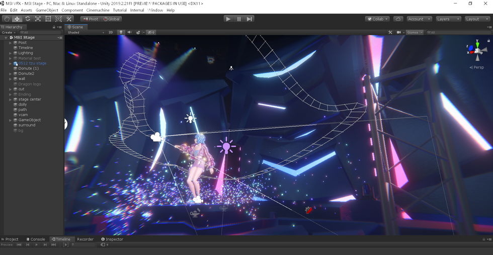
Task: Select the Scale tool
Action: click(38, 19)
